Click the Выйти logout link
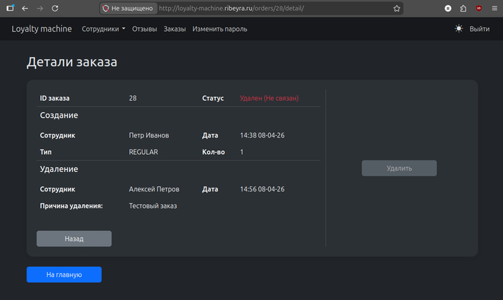Image resolution: width=503 pixels, height=300 pixels. [479, 29]
